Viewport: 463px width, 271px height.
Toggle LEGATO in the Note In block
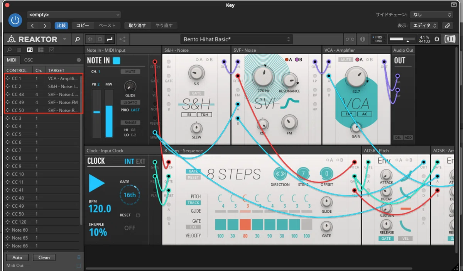pos(130,102)
